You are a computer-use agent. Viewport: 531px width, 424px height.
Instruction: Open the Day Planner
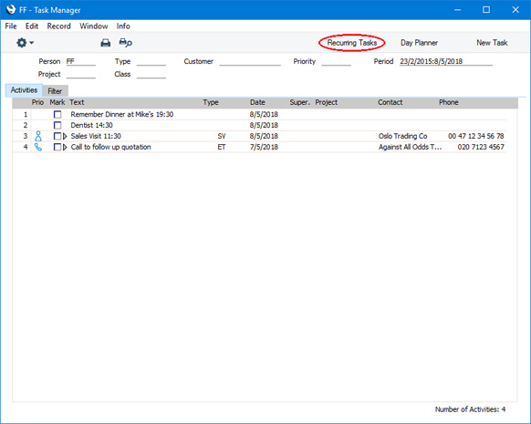click(420, 43)
